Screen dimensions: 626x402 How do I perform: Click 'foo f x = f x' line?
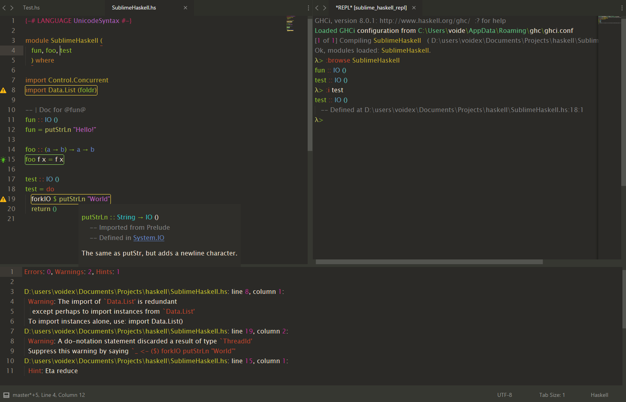44,159
